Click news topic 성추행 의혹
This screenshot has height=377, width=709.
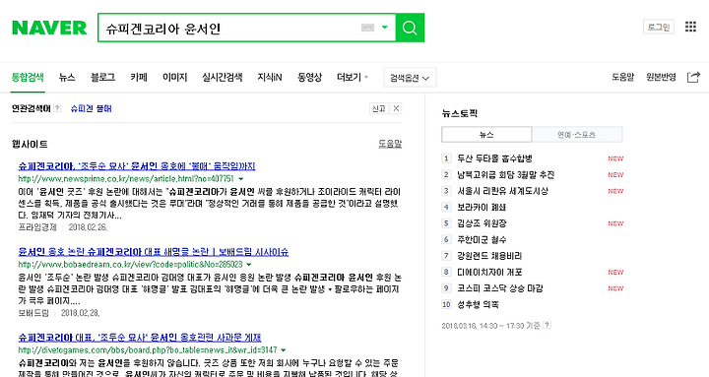tap(478, 305)
